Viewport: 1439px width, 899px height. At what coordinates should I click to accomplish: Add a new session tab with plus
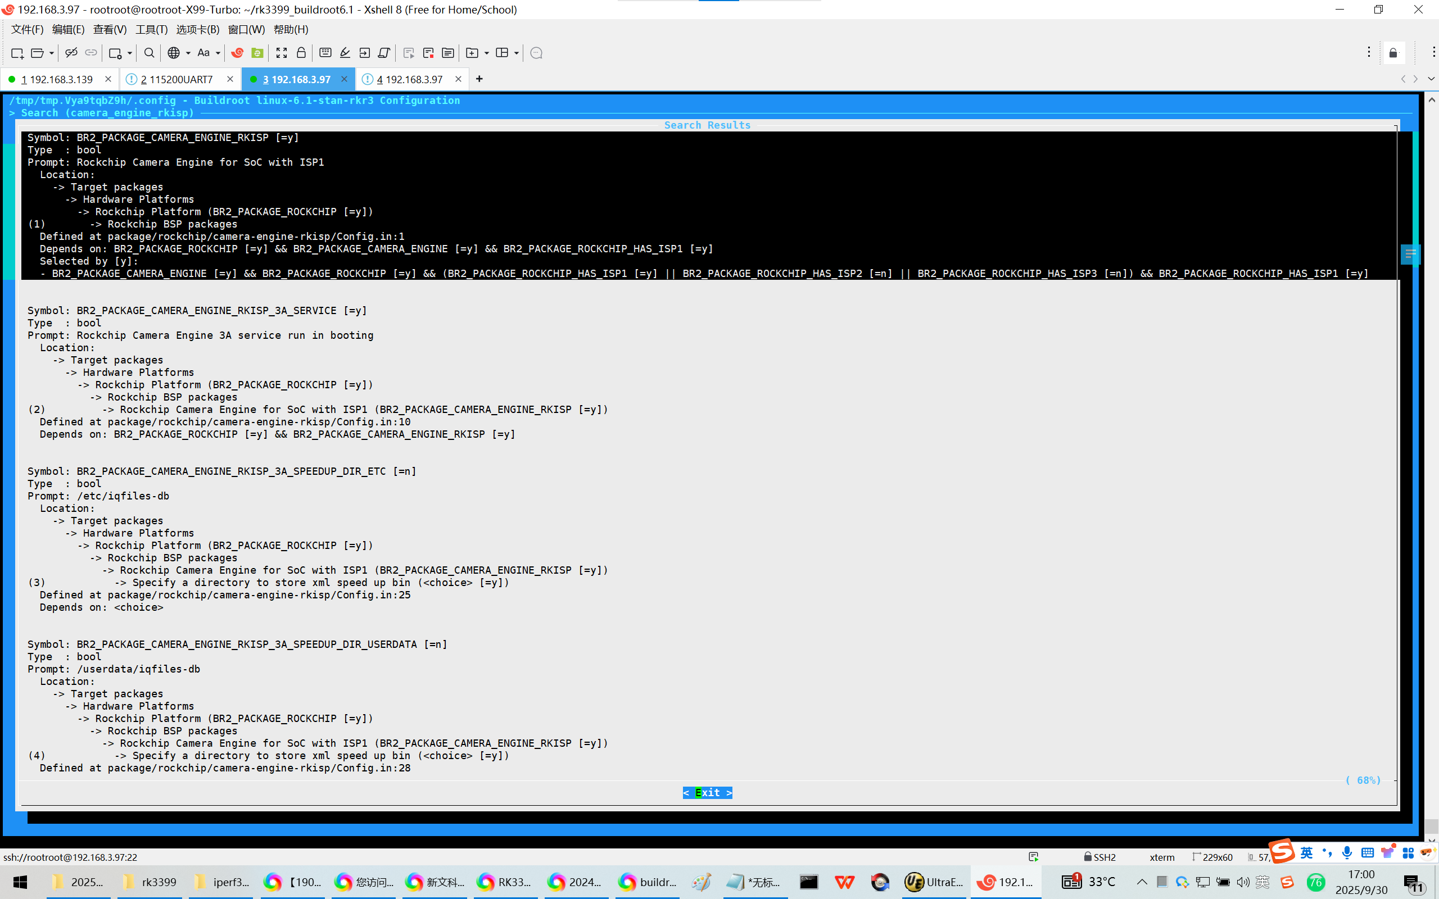click(x=479, y=79)
